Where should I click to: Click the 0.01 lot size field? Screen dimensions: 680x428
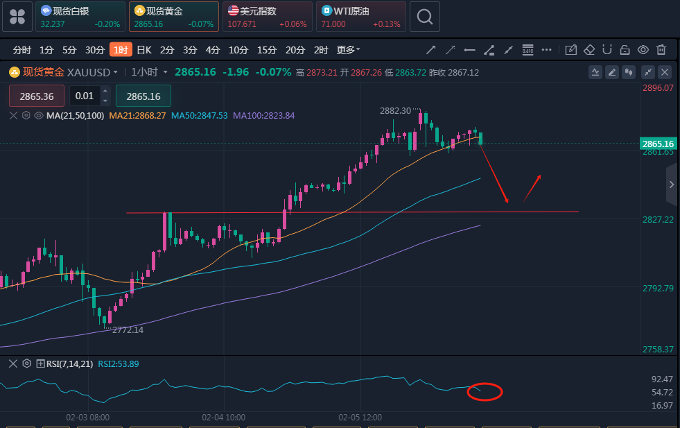85,96
